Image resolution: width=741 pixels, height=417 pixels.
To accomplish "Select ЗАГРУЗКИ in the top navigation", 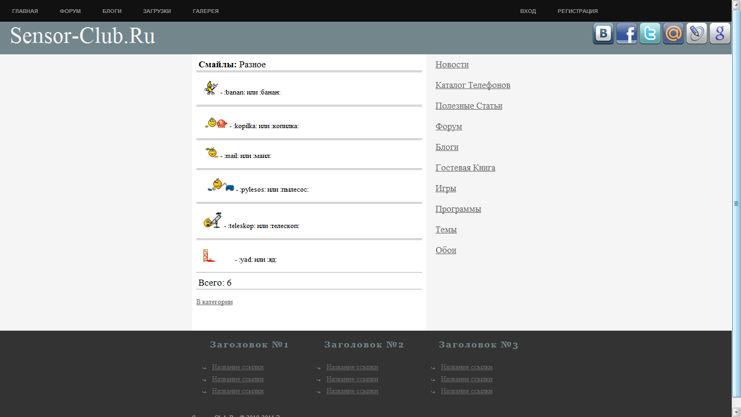I will click(157, 11).
